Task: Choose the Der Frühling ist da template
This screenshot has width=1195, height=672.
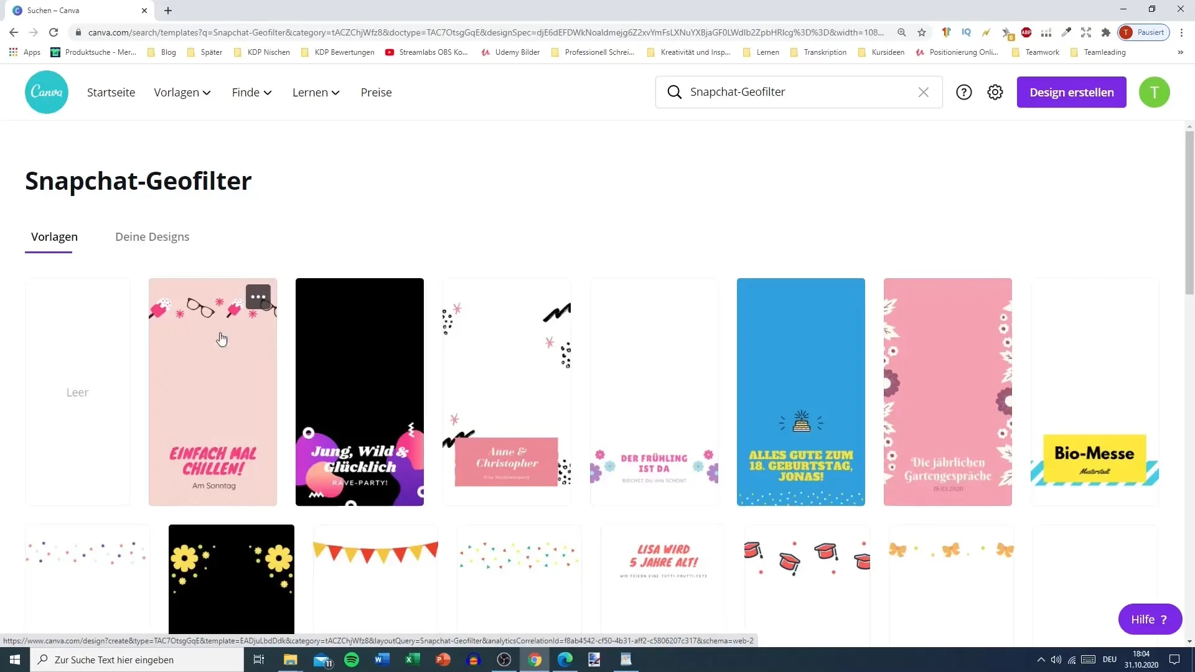Action: coord(654,392)
